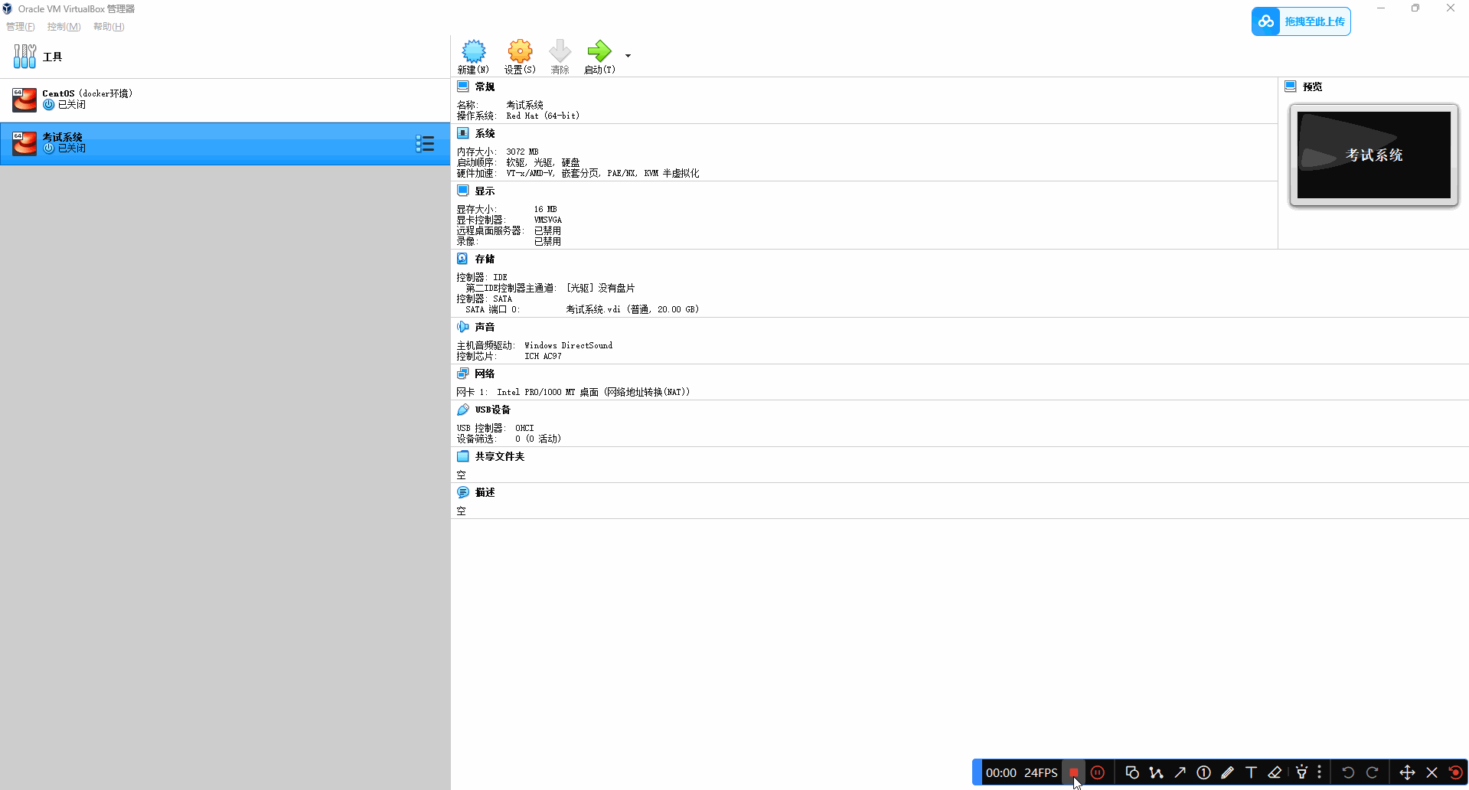Click the 存储 Storage disk icon
The image size is (1469, 790).
pos(463,259)
